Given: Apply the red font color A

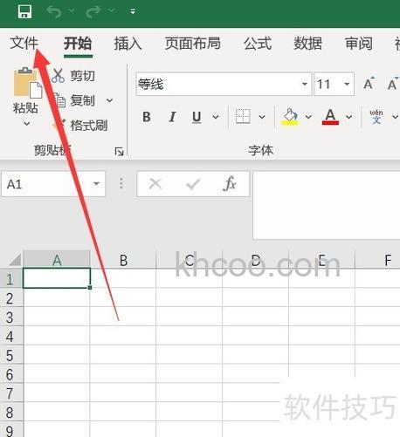Looking at the screenshot, I should coord(330,117).
